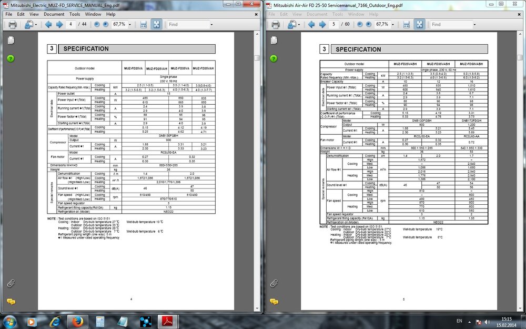
Task: Click the collaborate/share icon in left window toolbar
Action: pos(29,24)
